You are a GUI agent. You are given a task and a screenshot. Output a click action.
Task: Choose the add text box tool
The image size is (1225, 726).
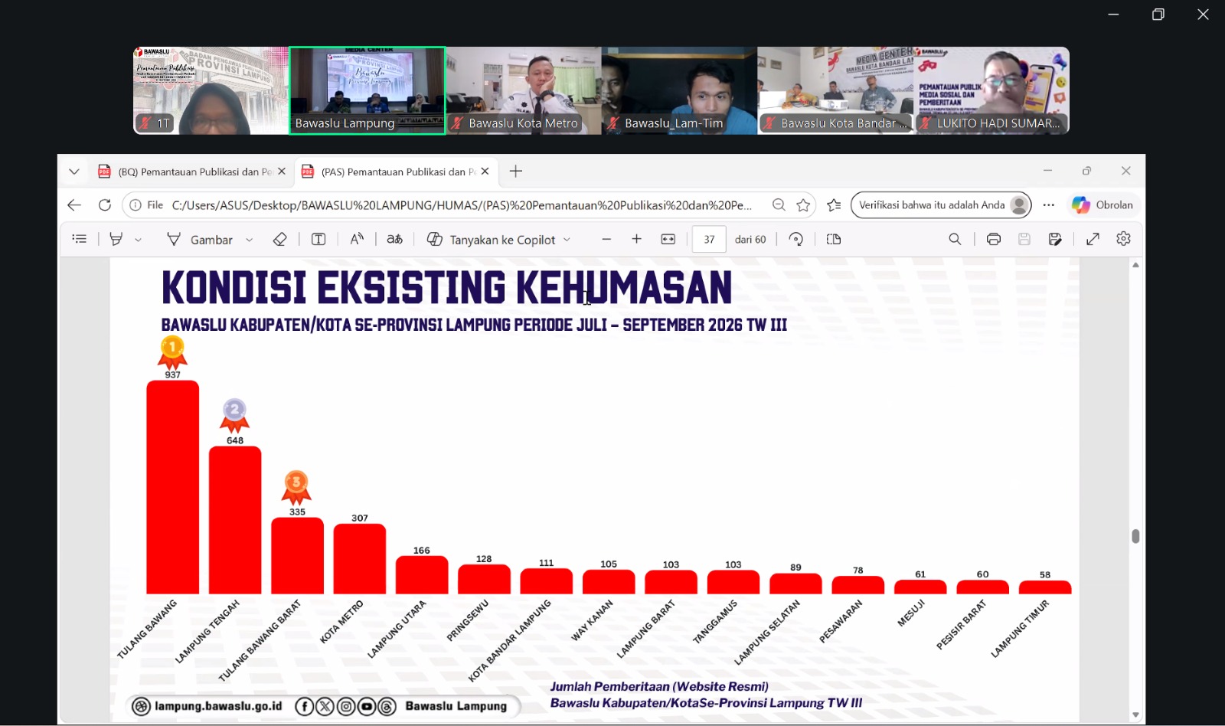tap(318, 239)
